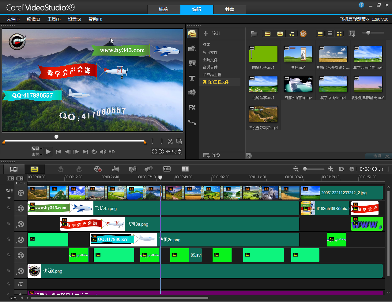Open the Path library panel icon

tap(192, 122)
